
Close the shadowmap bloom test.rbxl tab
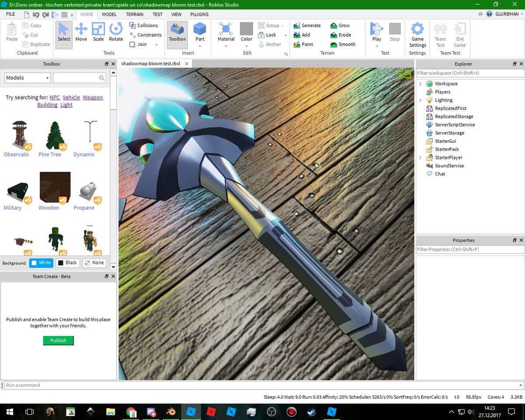coord(186,64)
